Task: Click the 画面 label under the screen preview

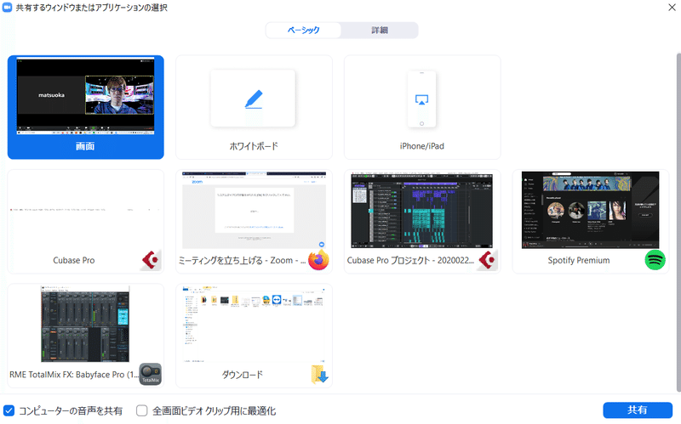Action: [x=85, y=146]
